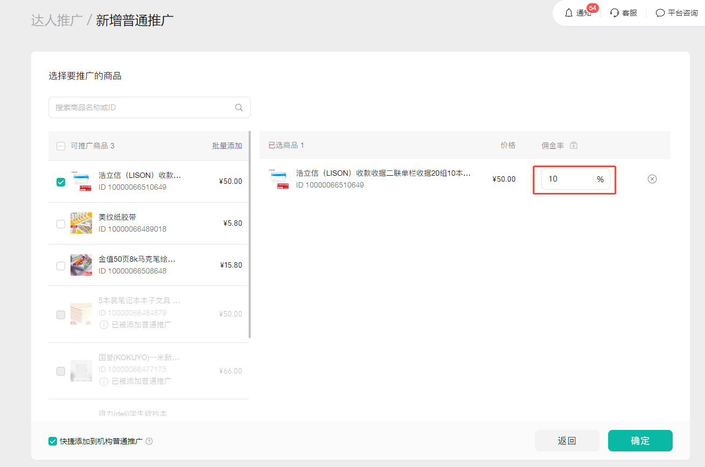Click batch commission rate icon beside 佣金率
705x467 pixels.
(x=574, y=146)
